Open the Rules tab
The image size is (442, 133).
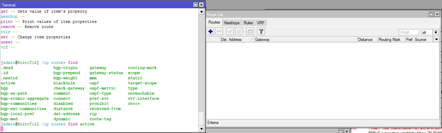point(248,23)
